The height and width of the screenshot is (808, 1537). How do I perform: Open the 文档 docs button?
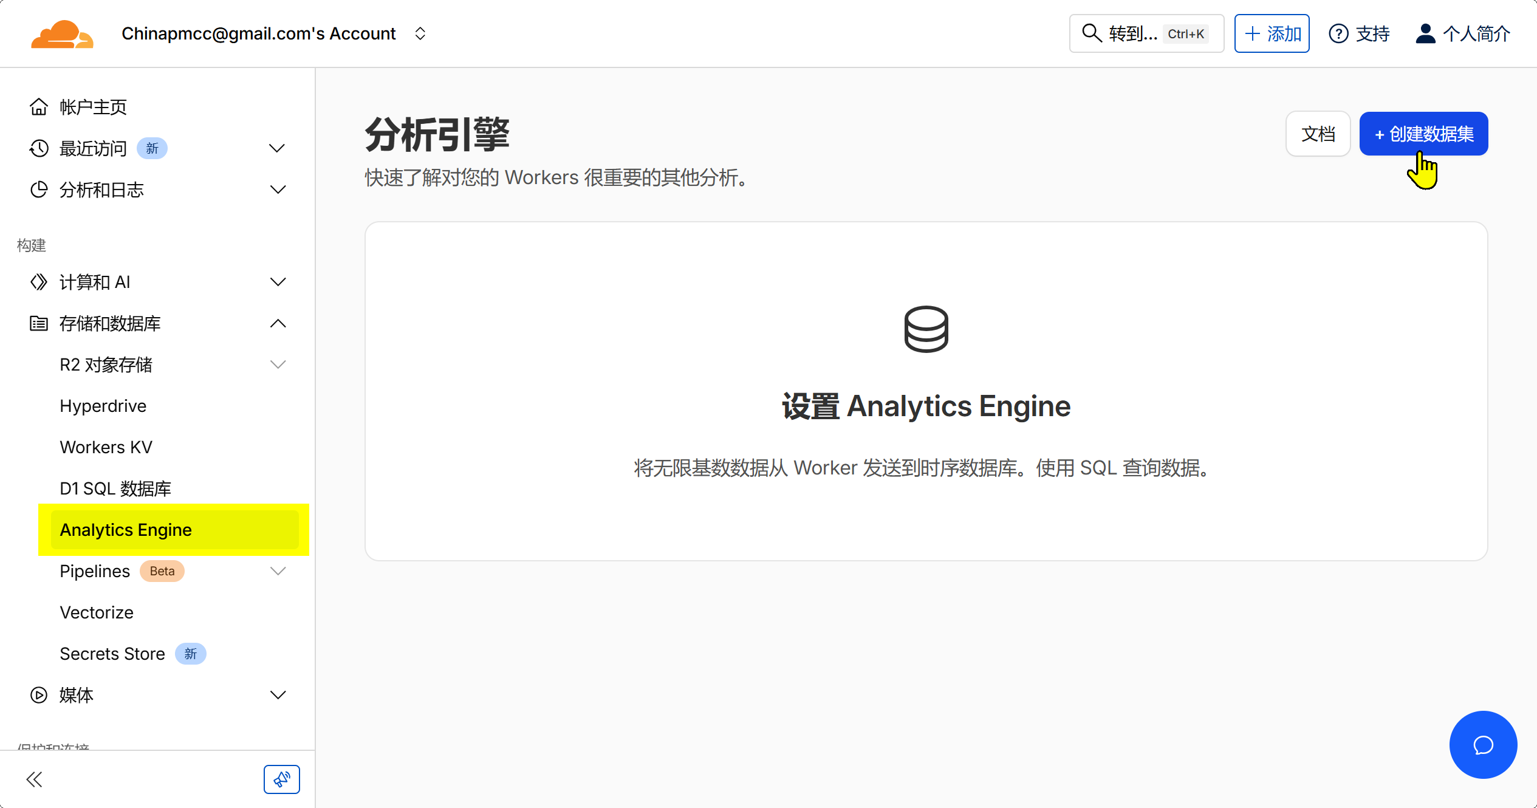1317,134
